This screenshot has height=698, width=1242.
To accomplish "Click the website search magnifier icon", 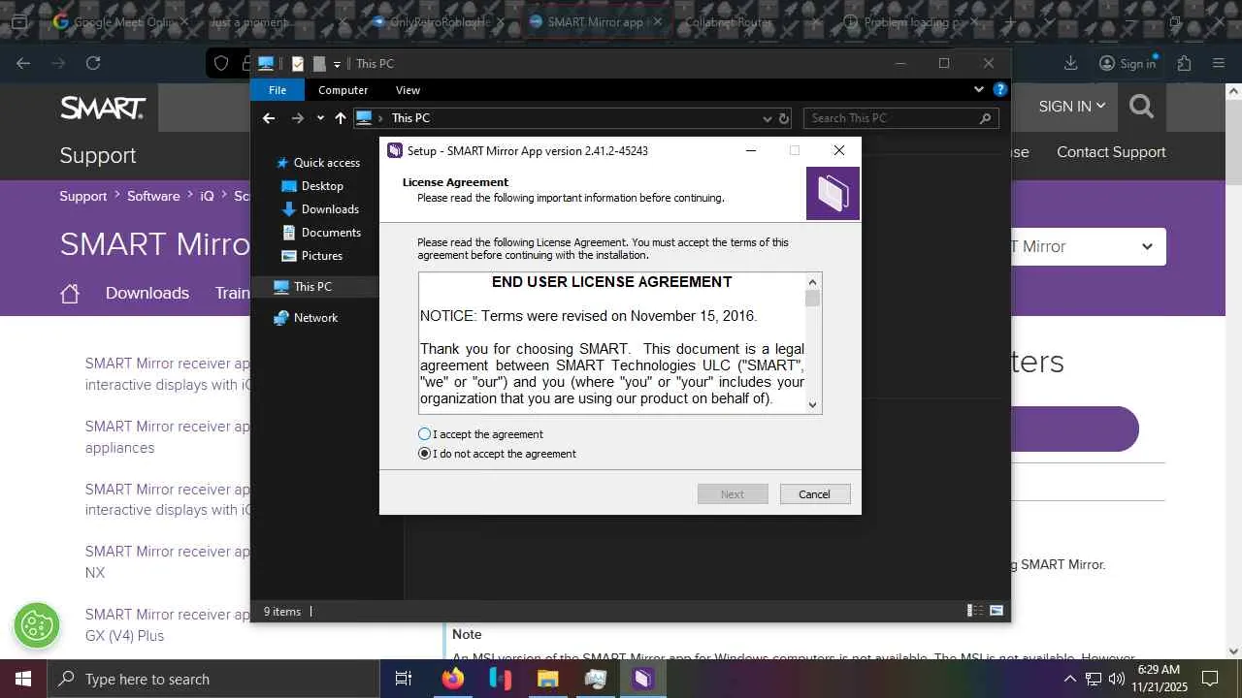I will click(x=1142, y=107).
